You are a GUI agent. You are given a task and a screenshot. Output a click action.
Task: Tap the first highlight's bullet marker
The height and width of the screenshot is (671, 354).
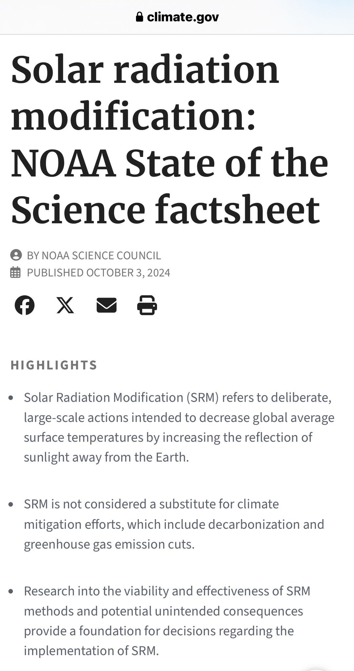click(11, 398)
